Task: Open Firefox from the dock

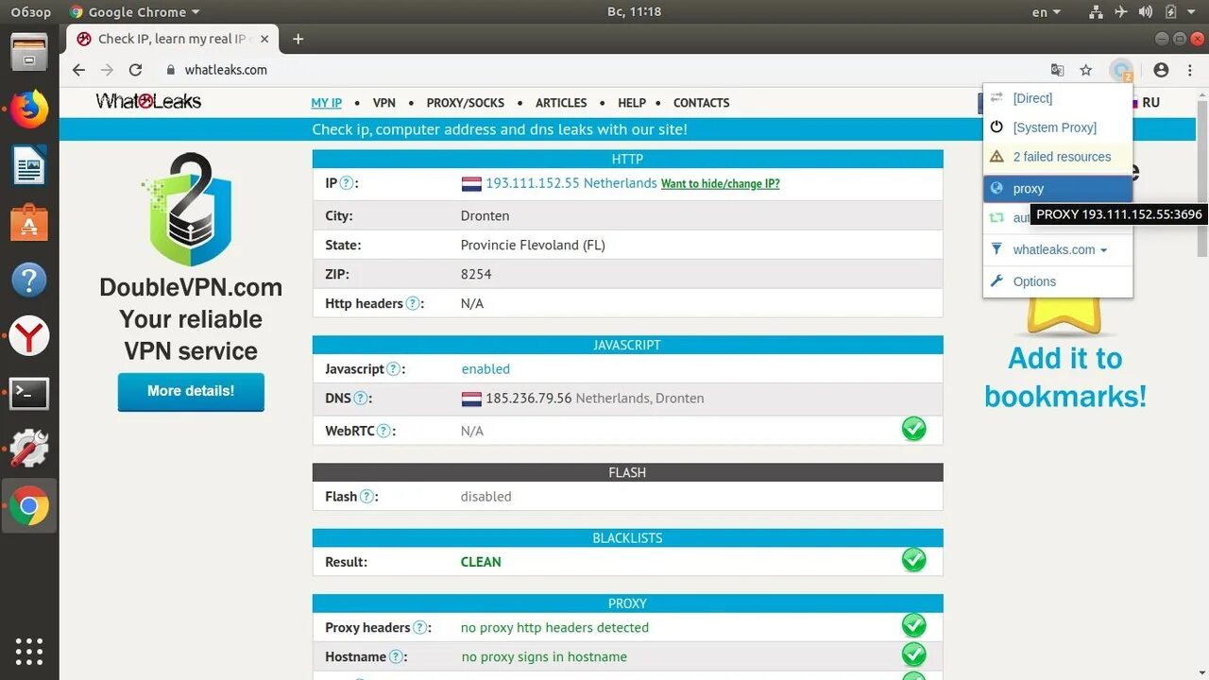Action: tap(29, 110)
